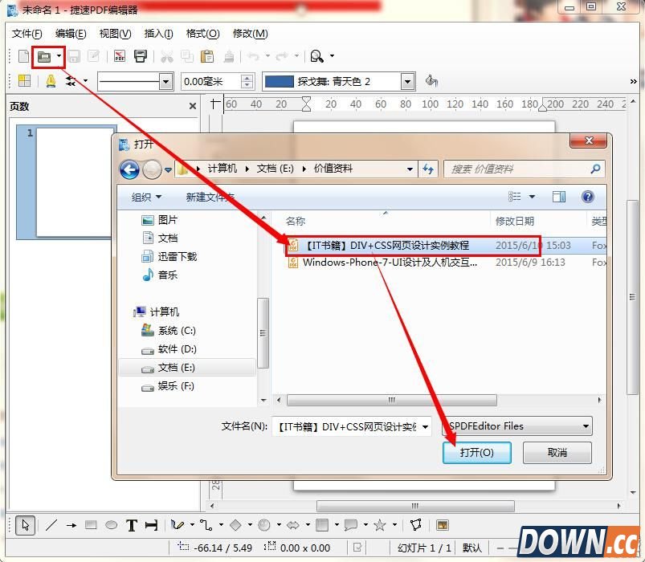The width and height of the screenshot is (645, 562).
Task: Open the fill color name dropdown
Action: [407, 81]
